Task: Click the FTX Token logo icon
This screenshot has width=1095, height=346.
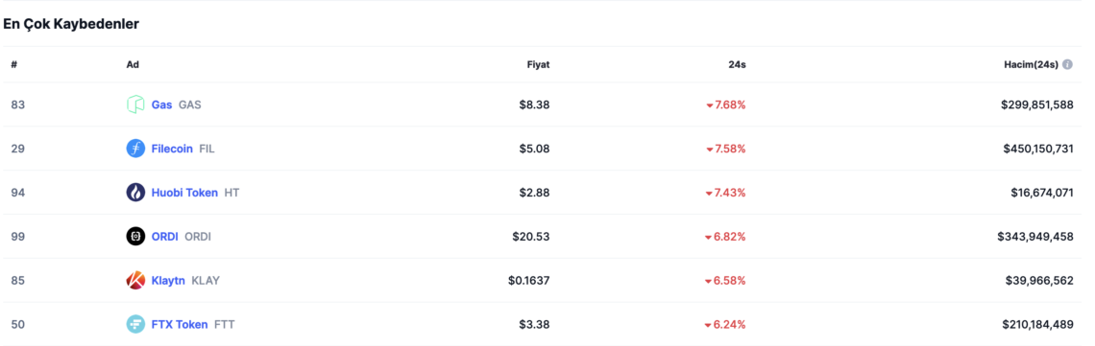Action: pyautogui.click(x=135, y=324)
